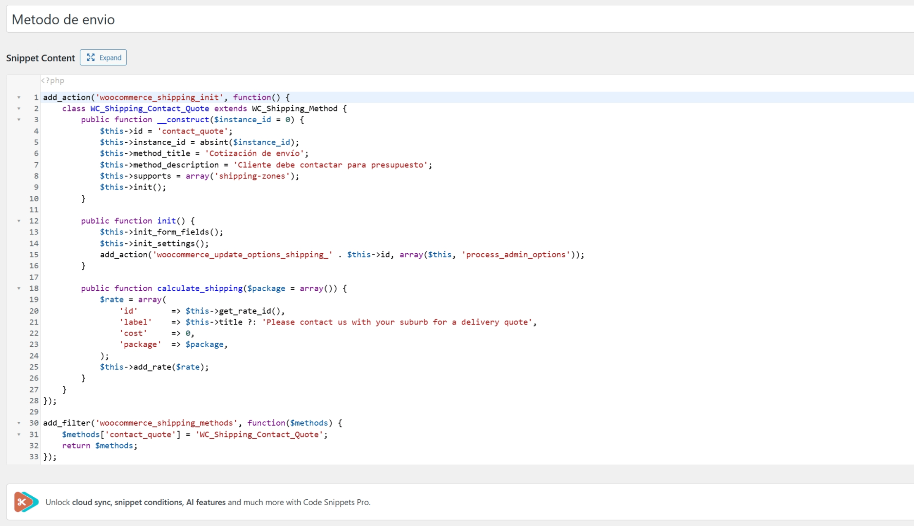Image resolution: width=914 pixels, height=526 pixels.
Task: Fold the init() function at line 12
Action: point(19,221)
